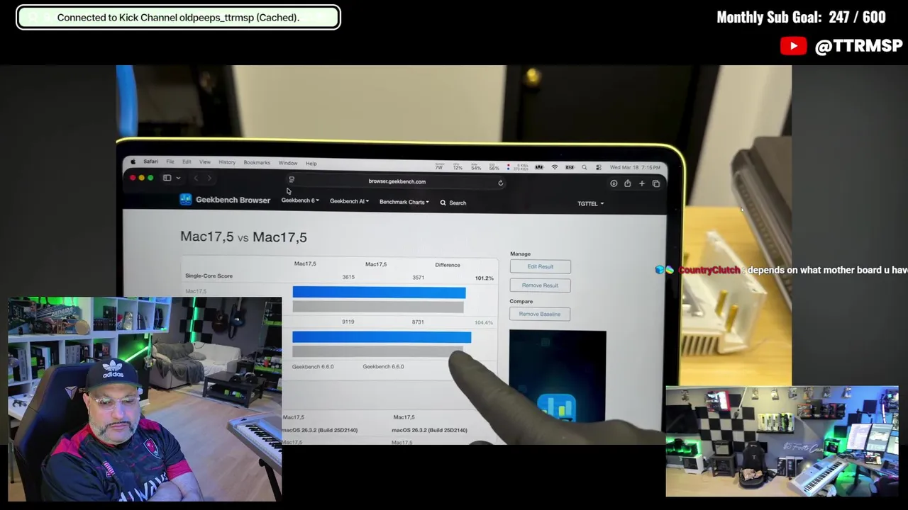Open the Help menu

point(311,163)
